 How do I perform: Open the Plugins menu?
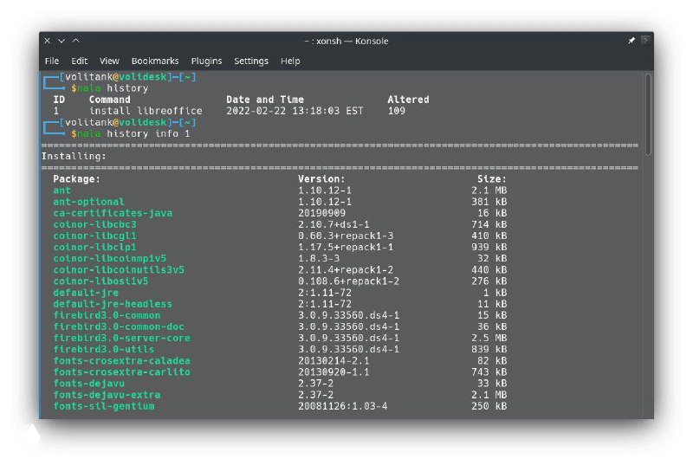(x=206, y=61)
